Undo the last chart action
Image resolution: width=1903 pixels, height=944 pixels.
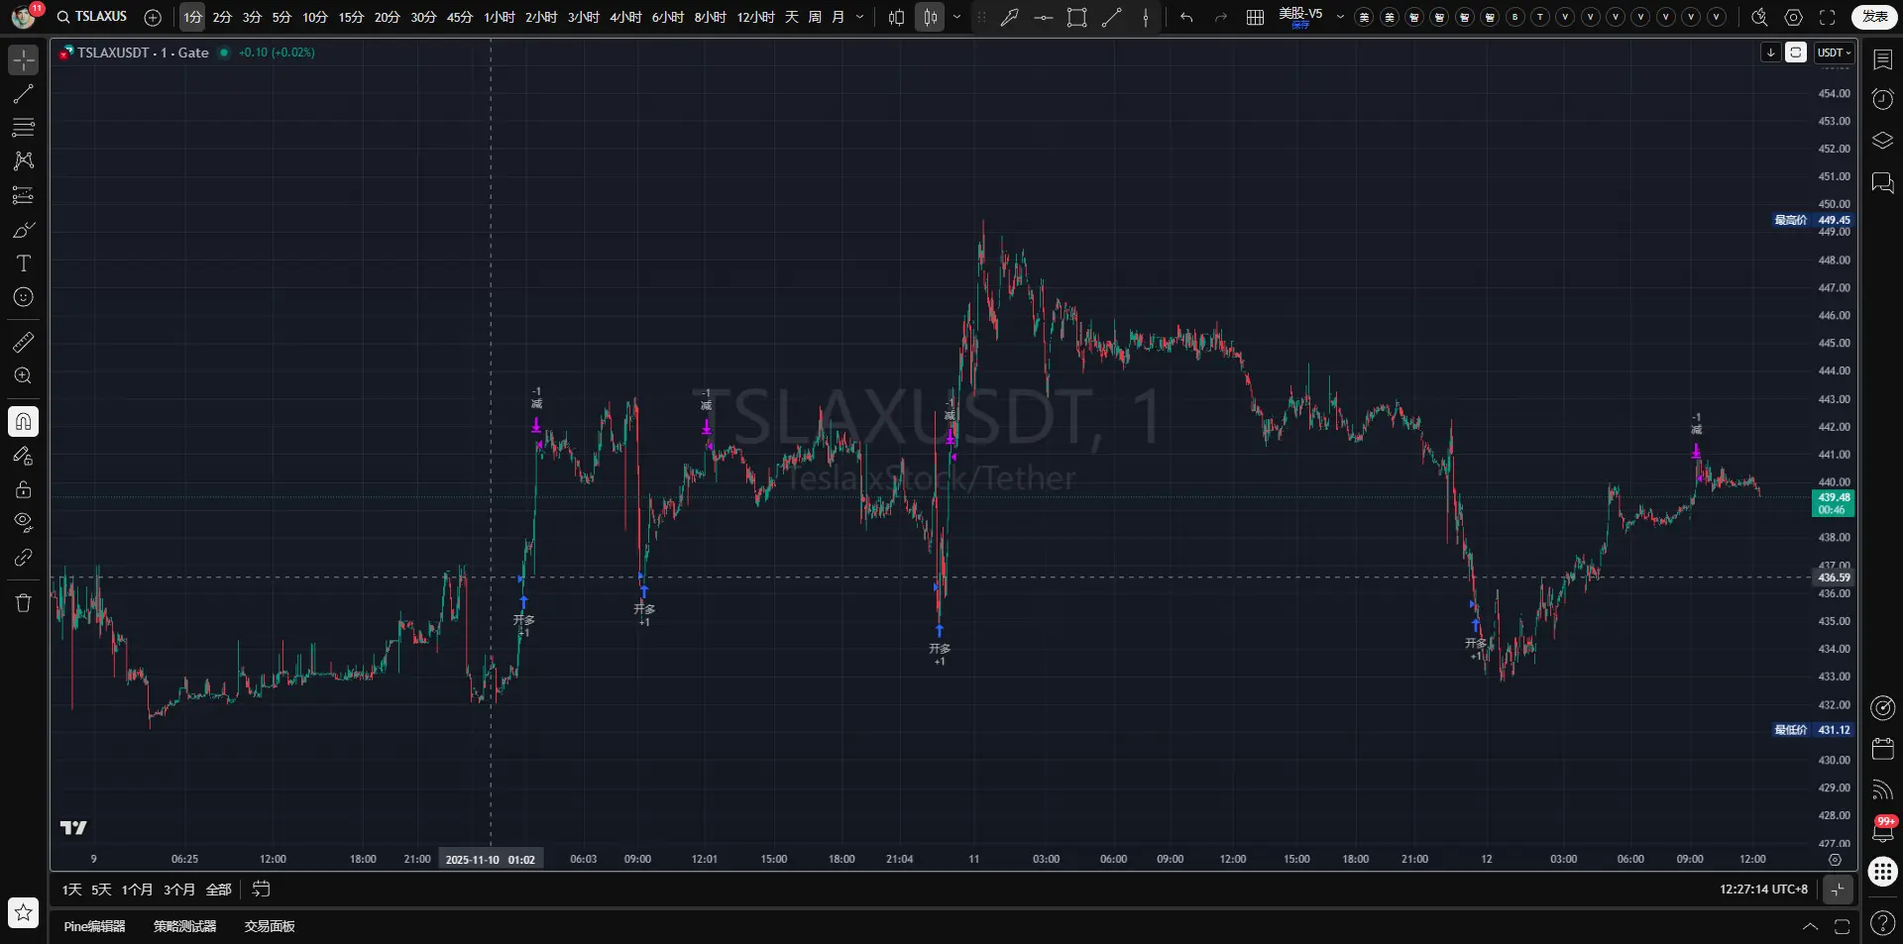pos(1186,17)
